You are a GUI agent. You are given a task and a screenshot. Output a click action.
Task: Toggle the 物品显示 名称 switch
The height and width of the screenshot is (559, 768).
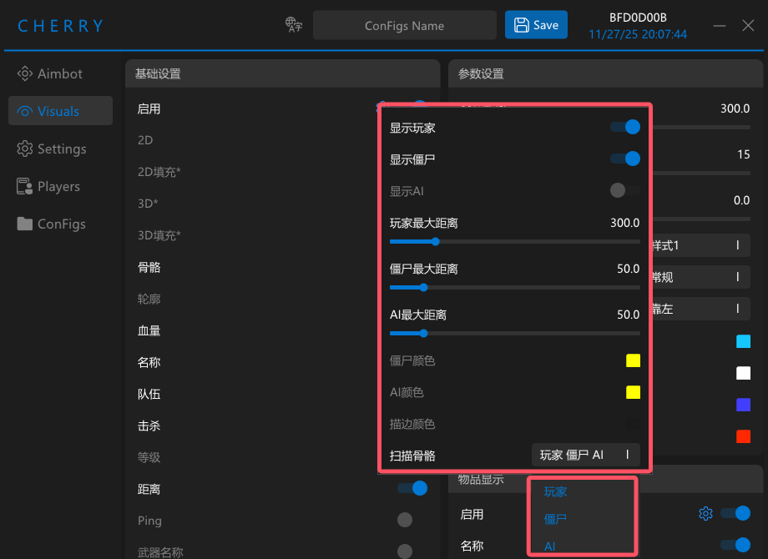[735, 545]
